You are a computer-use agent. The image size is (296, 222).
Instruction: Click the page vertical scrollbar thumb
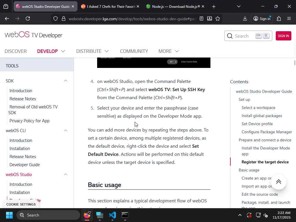point(295,62)
